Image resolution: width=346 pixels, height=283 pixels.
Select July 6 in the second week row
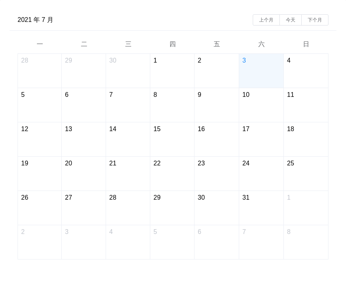pyautogui.click(x=84, y=105)
